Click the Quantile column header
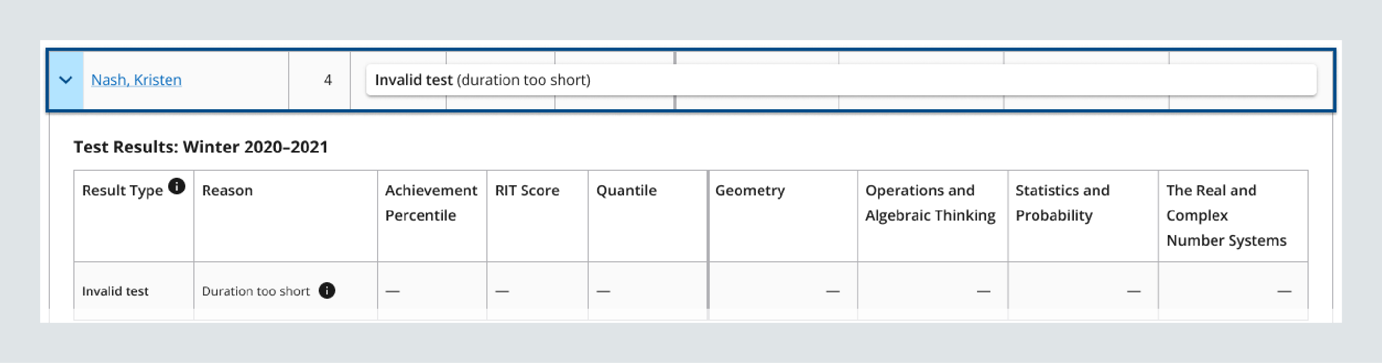Screen dimensions: 1382x363 coord(626,190)
